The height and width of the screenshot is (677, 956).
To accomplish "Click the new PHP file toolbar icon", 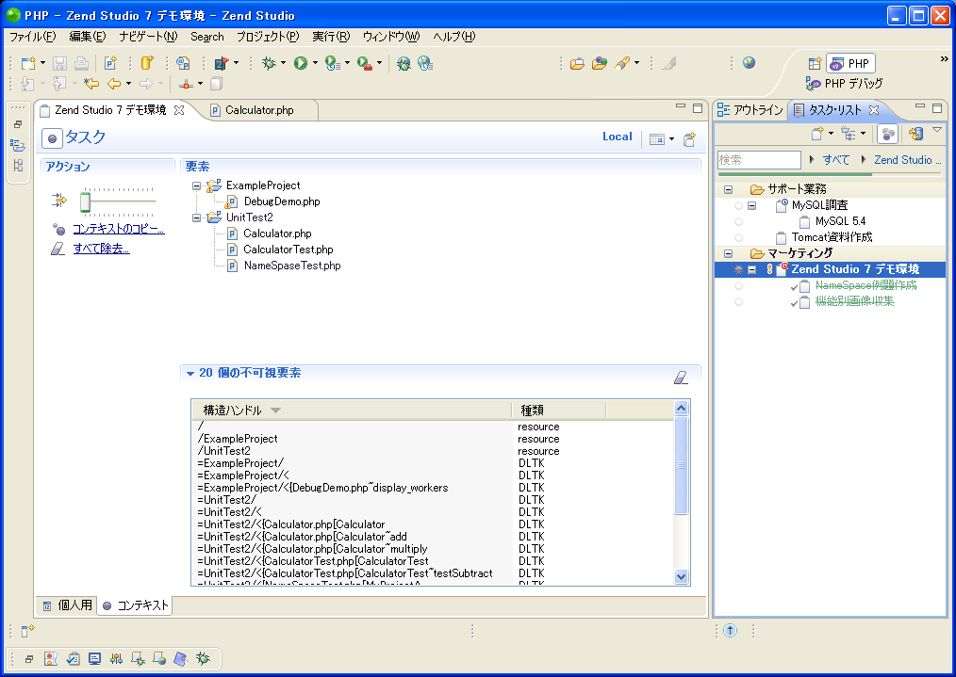I will [110, 63].
